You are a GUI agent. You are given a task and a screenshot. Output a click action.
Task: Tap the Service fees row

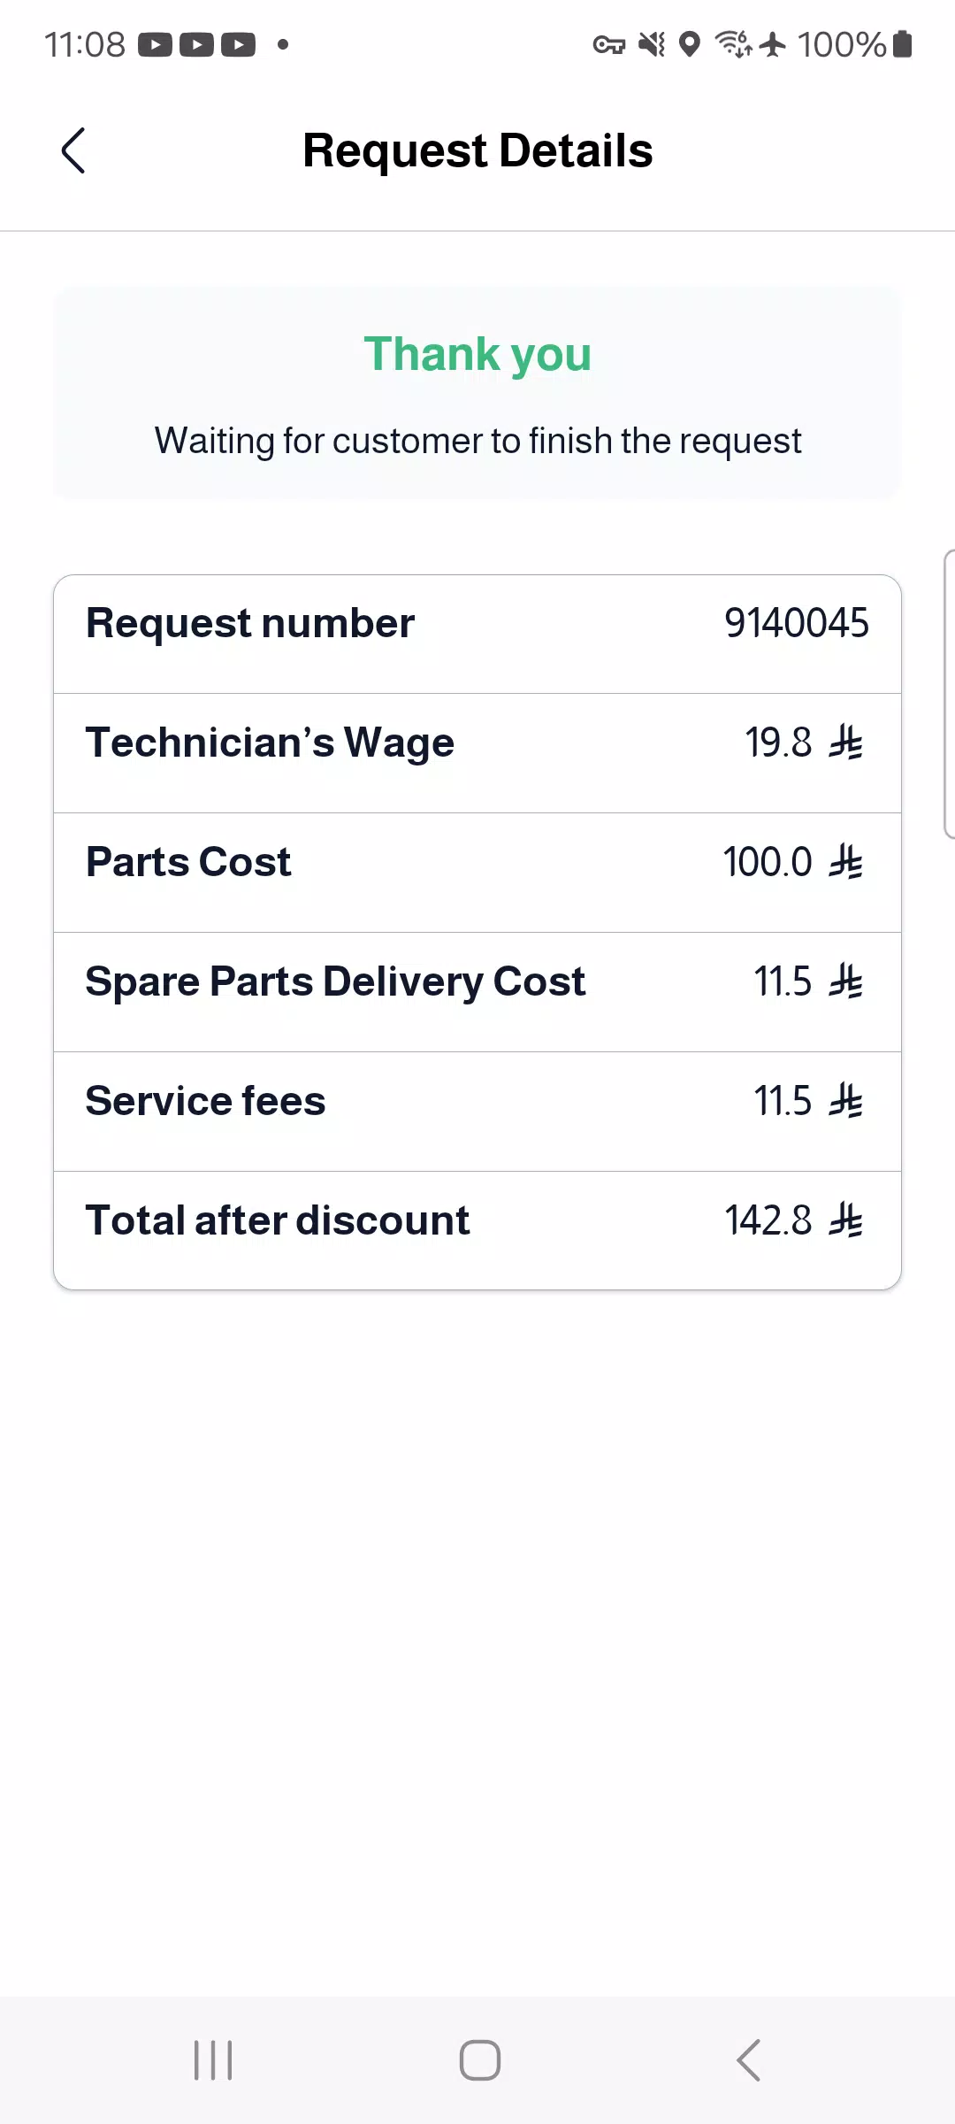[x=477, y=1112]
